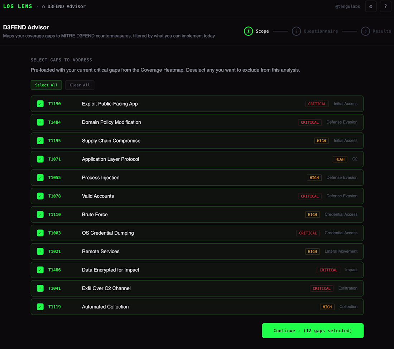Click the T1110 technique ID
Viewport: 394px width, 349px height.
pyautogui.click(x=54, y=215)
